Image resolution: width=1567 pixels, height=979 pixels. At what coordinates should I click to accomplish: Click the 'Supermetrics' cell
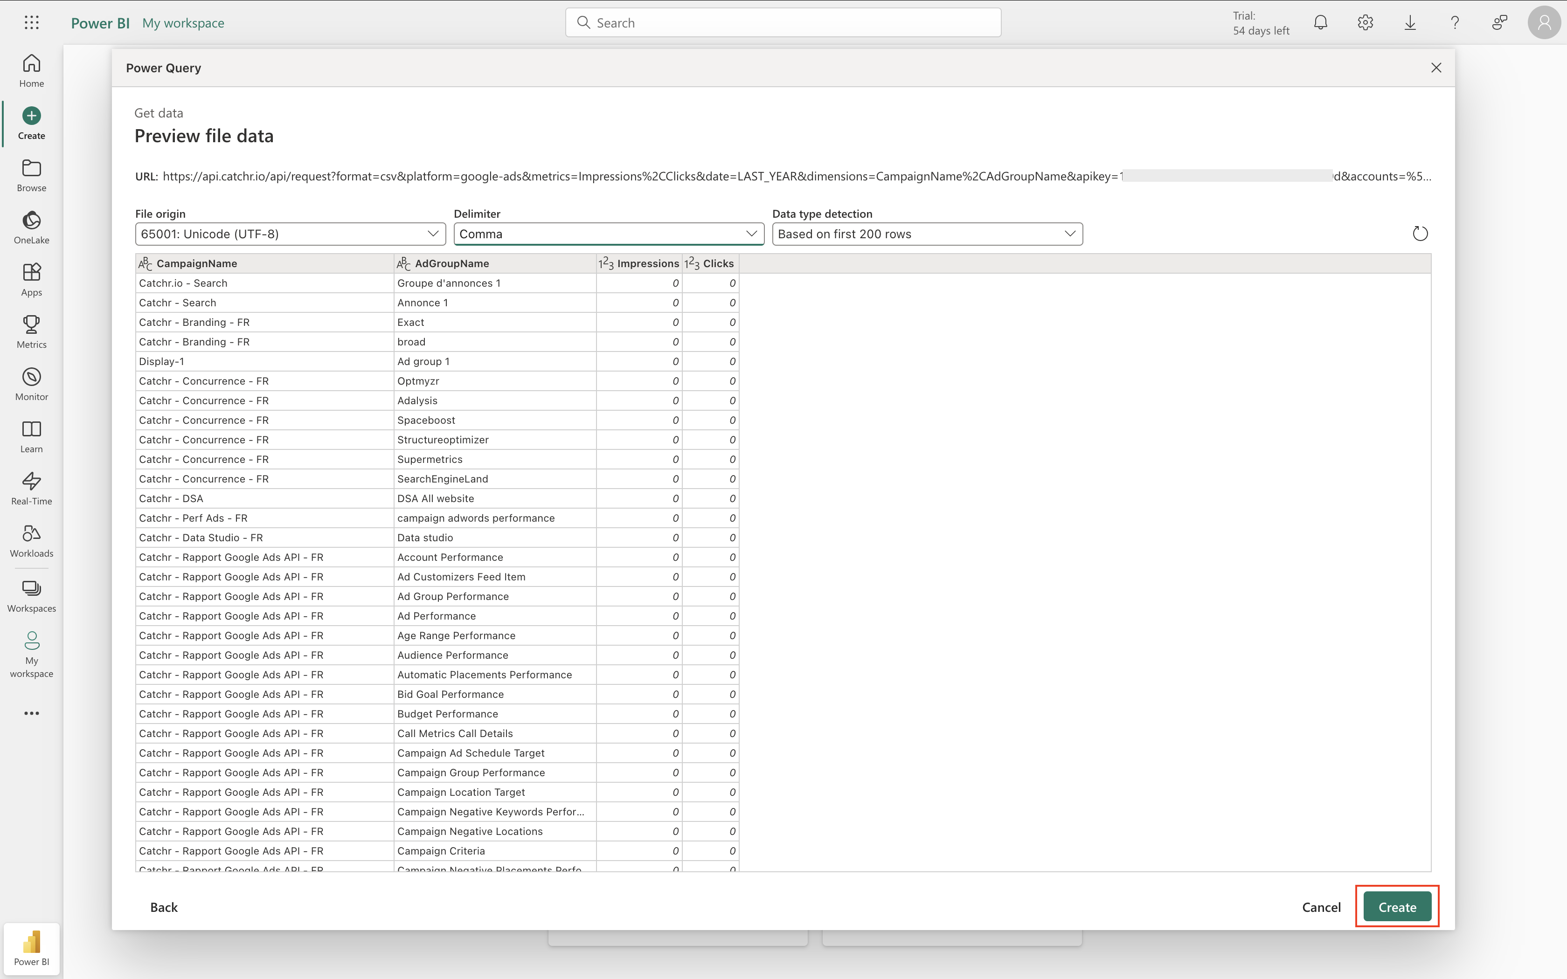(x=495, y=459)
